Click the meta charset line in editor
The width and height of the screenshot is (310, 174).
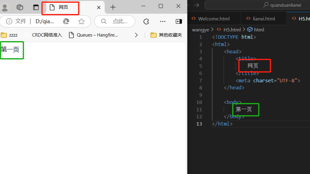(268, 80)
